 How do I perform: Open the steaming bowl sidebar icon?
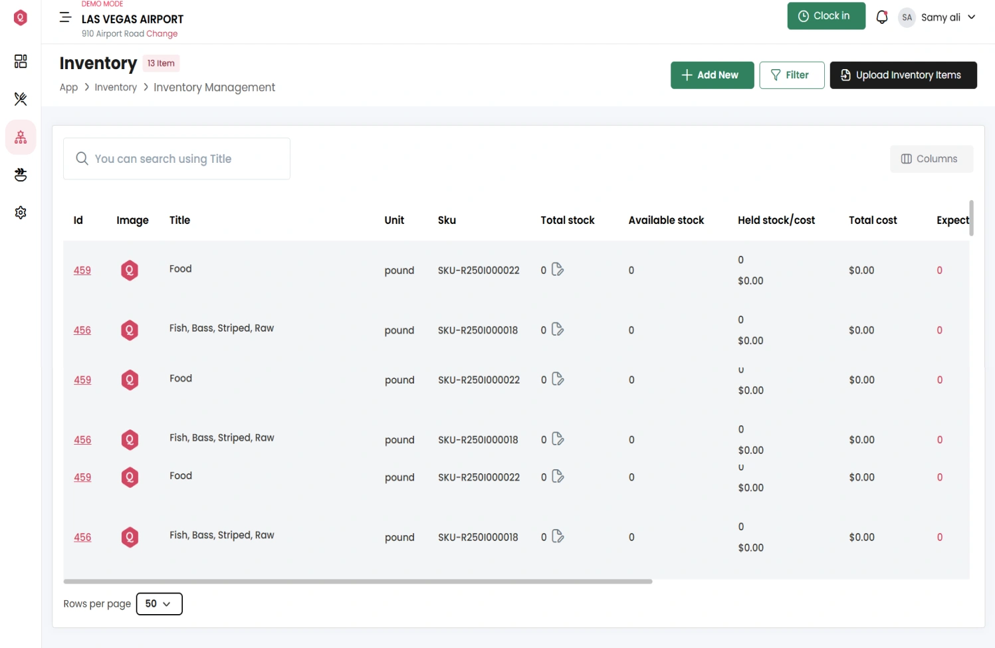21,175
